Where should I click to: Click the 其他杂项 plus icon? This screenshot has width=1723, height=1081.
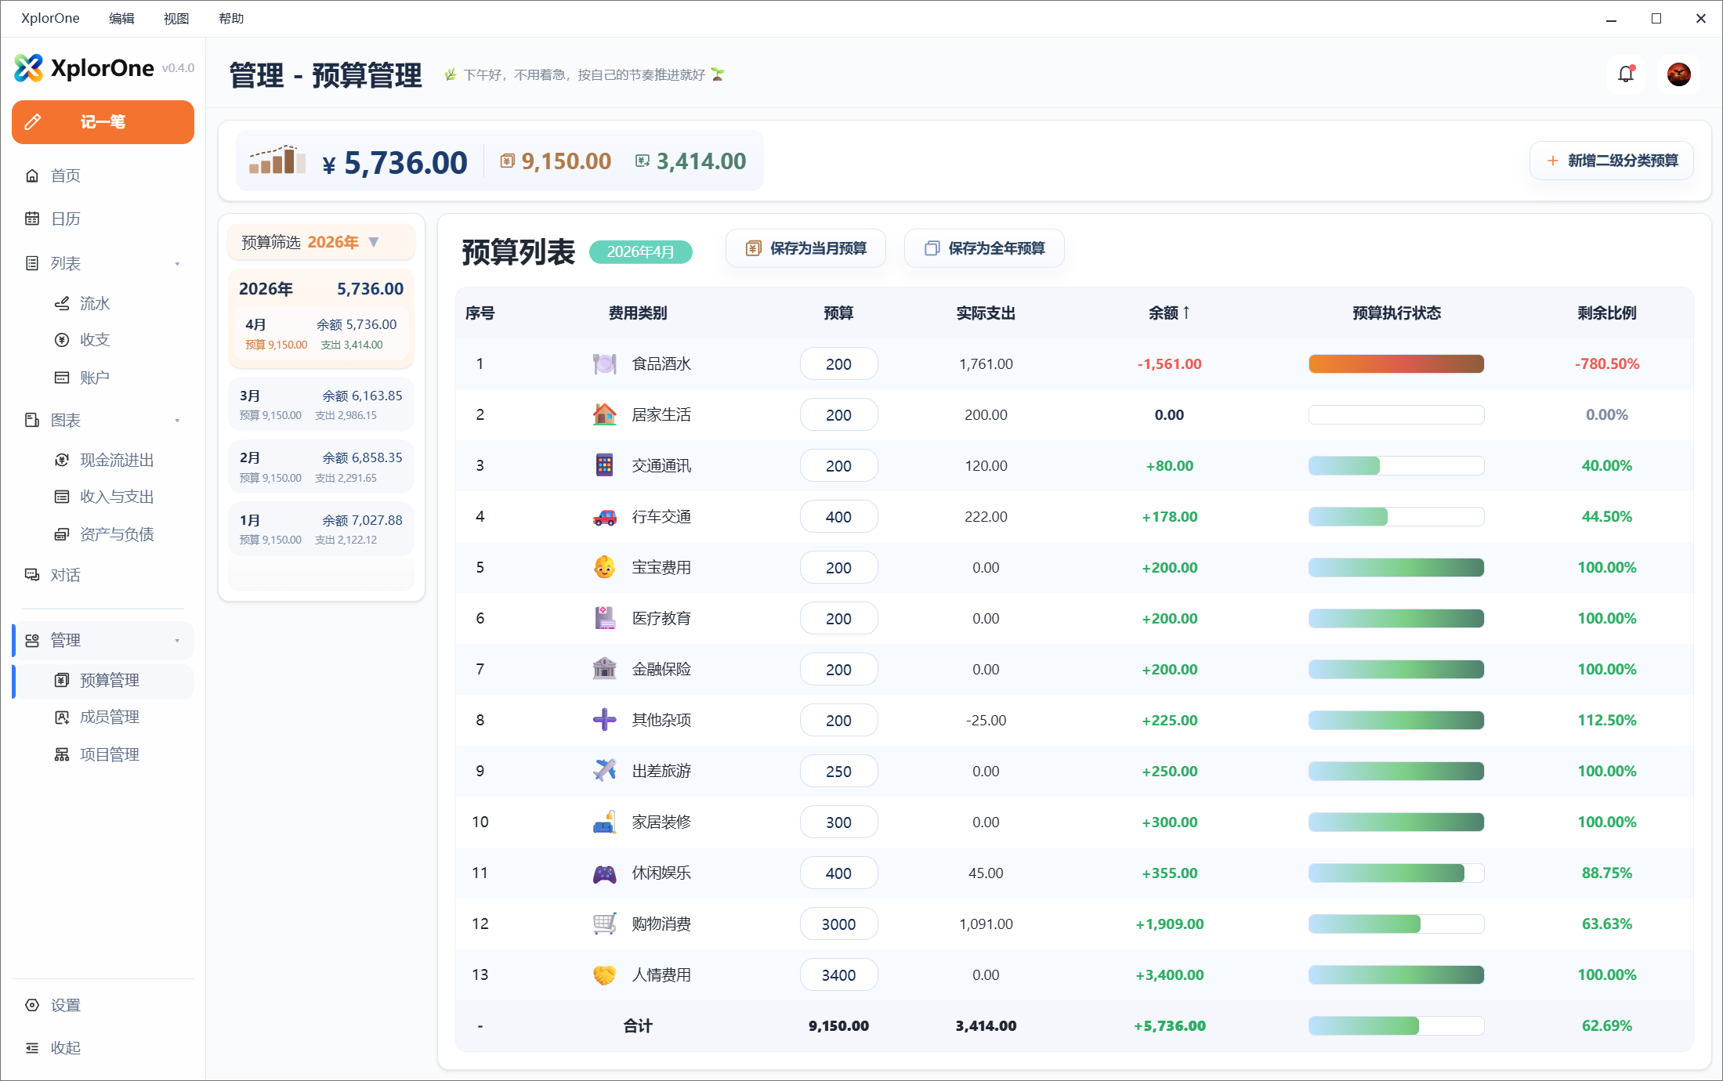coord(604,720)
